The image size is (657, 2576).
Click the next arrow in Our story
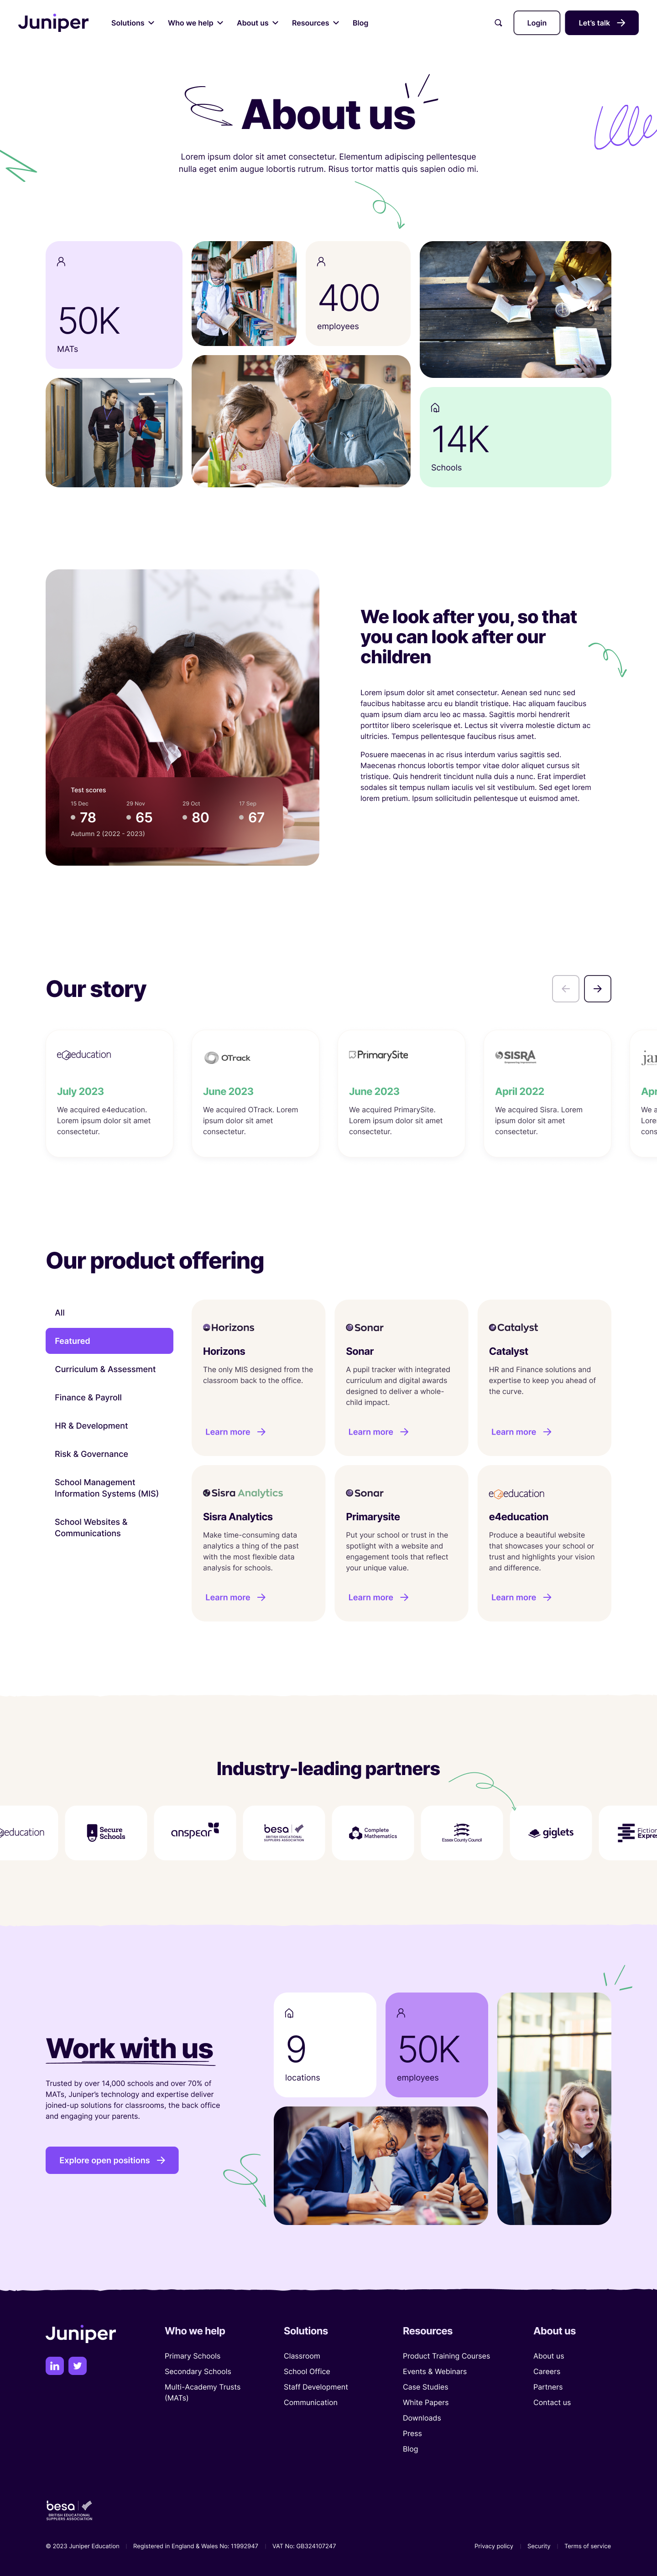click(x=597, y=988)
